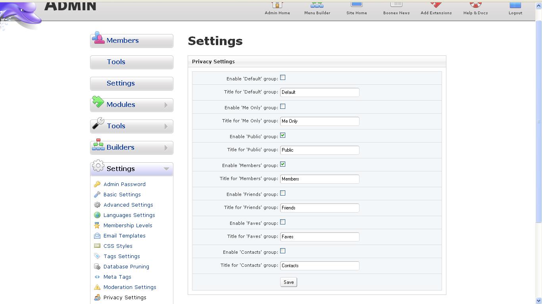Click the Email Templates envelope icon
This screenshot has width=542, height=304.
[97, 236]
